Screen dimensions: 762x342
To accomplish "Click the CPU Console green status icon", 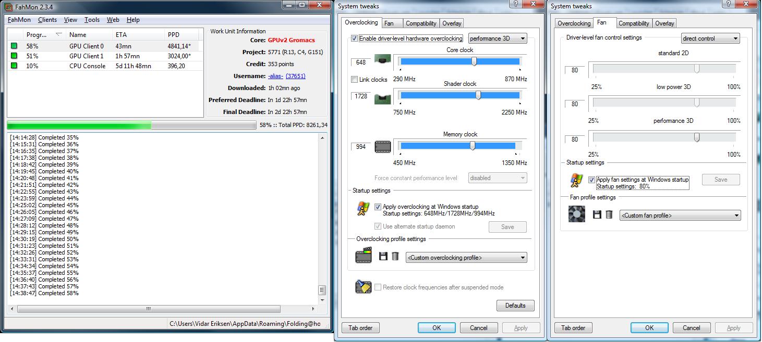I will tap(14, 66).
